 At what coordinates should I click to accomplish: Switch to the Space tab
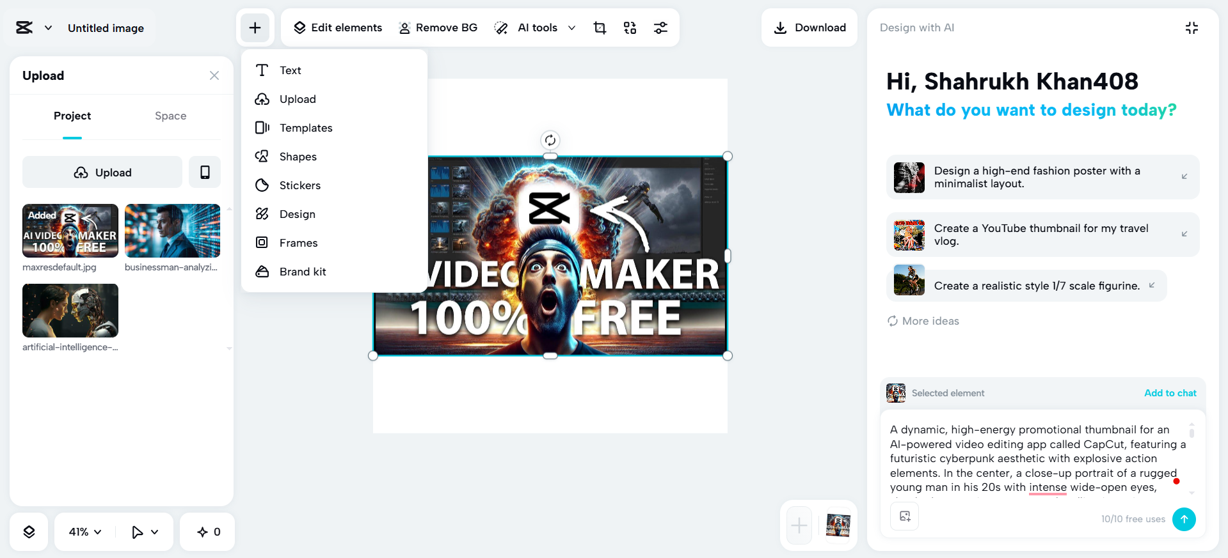click(x=170, y=116)
